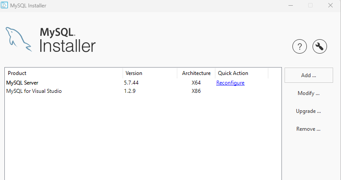
Task: Click the Modify ... button
Action: 309,93
